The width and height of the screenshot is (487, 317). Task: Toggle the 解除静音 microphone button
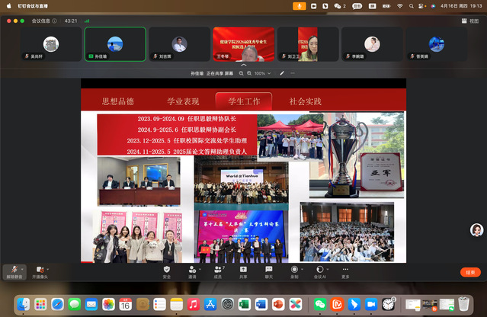pyautogui.click(x=12, y=271)
